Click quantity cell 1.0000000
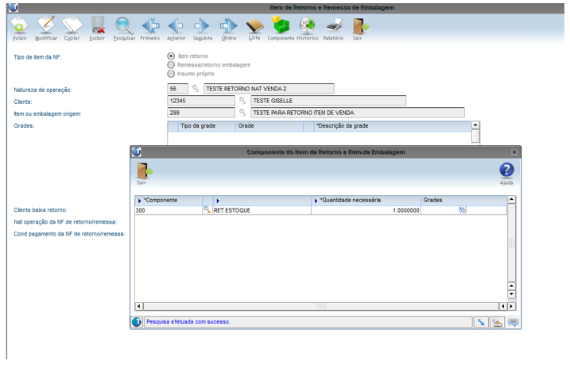Viewport: 570px width, 368px height. point(366,210)
